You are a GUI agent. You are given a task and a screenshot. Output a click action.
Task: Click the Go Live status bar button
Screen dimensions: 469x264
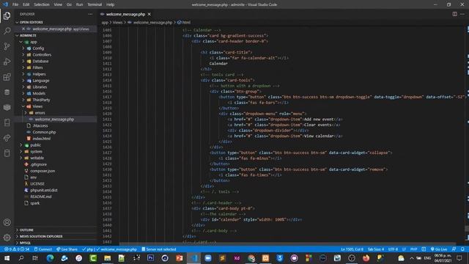(439, 249)
